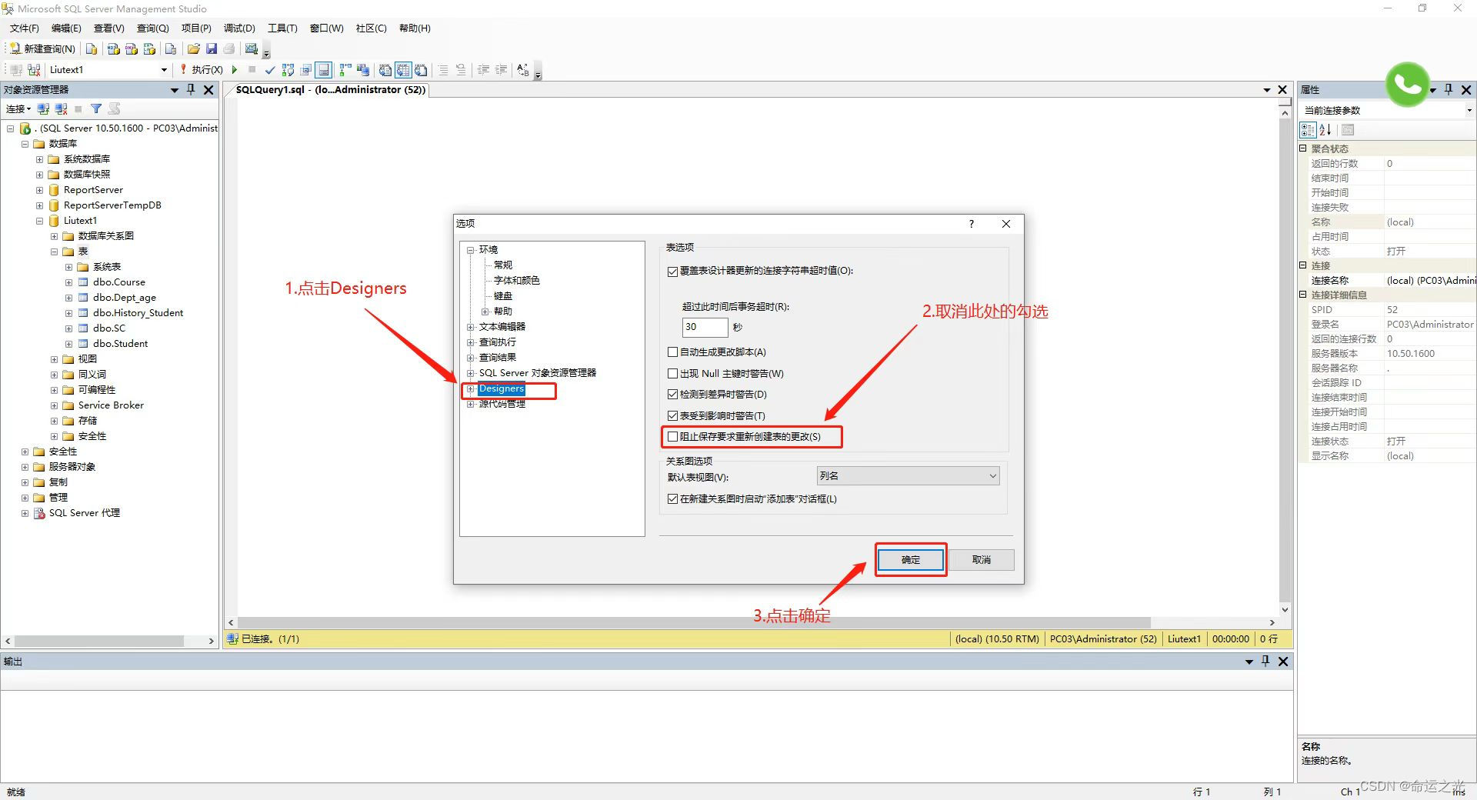The width and height of the screenshot is (1477, 800).
Task: Click the Execute (执行) button
Action: point(202,70)
